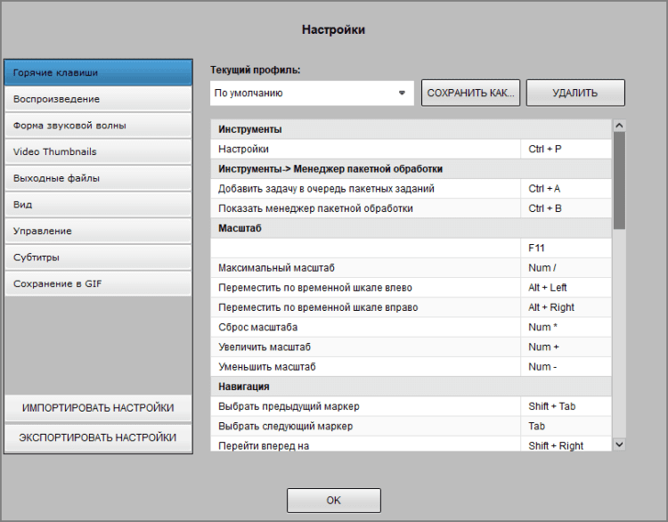Select the Увеличить масштаб hotkey row
Screen dimensions: 668x522
pos(365,347)
